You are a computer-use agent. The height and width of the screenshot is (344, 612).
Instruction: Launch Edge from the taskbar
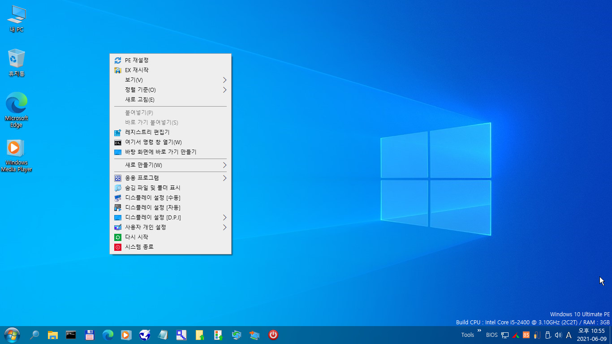coord(108,335)
